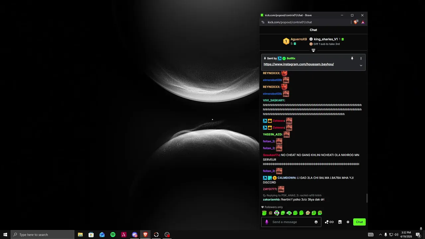Open Brave browser taskbar icon
This screenshot has width=425, height=239.
(x=145, y=235)
